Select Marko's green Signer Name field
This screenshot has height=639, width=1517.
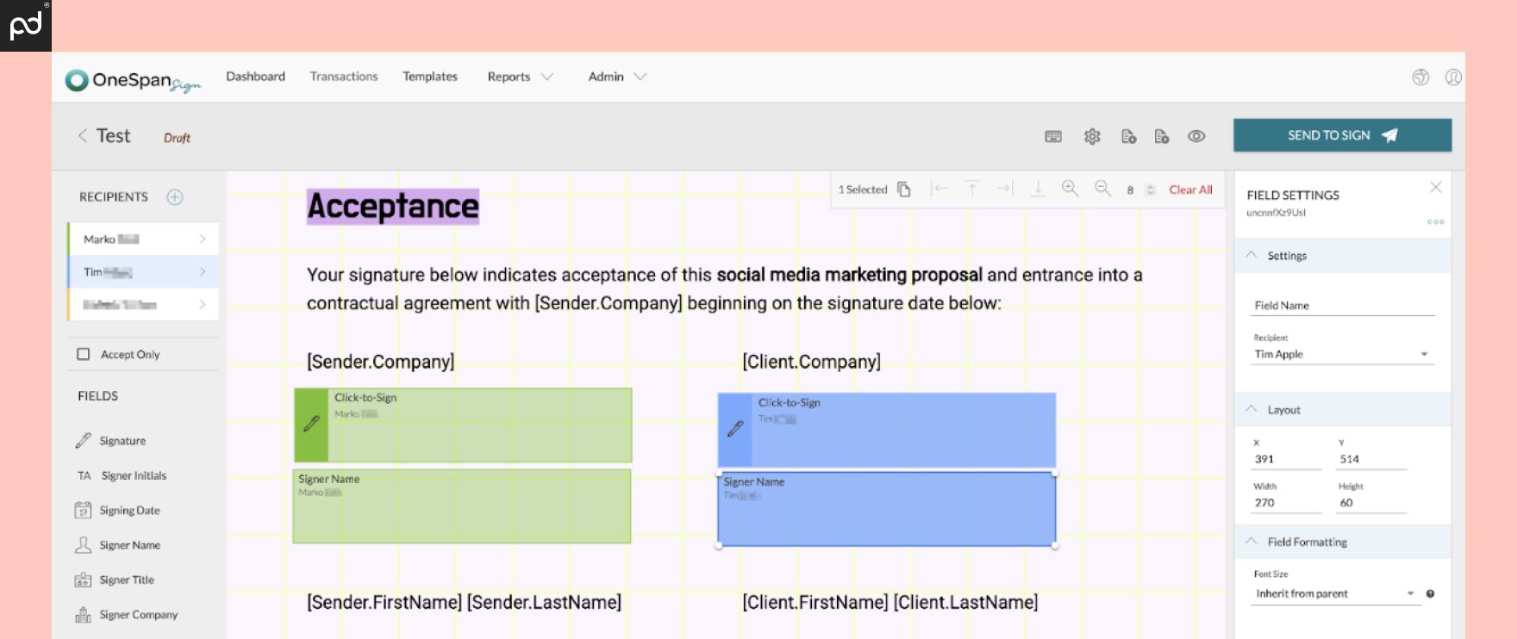pyautogui.click(x=462, y=506)
